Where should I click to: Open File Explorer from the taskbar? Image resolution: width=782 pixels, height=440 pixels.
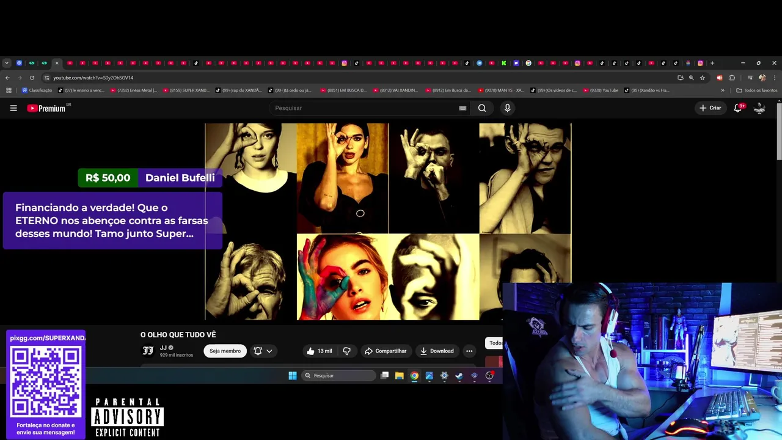(x=399, y=376)
